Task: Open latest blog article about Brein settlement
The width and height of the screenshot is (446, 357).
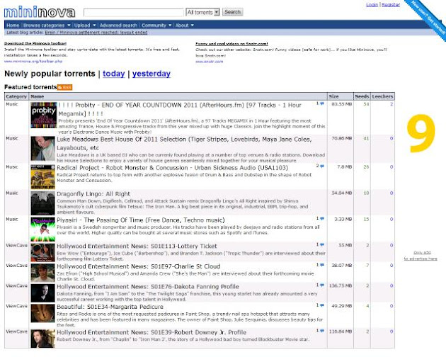Action: (x=96, y=33)
